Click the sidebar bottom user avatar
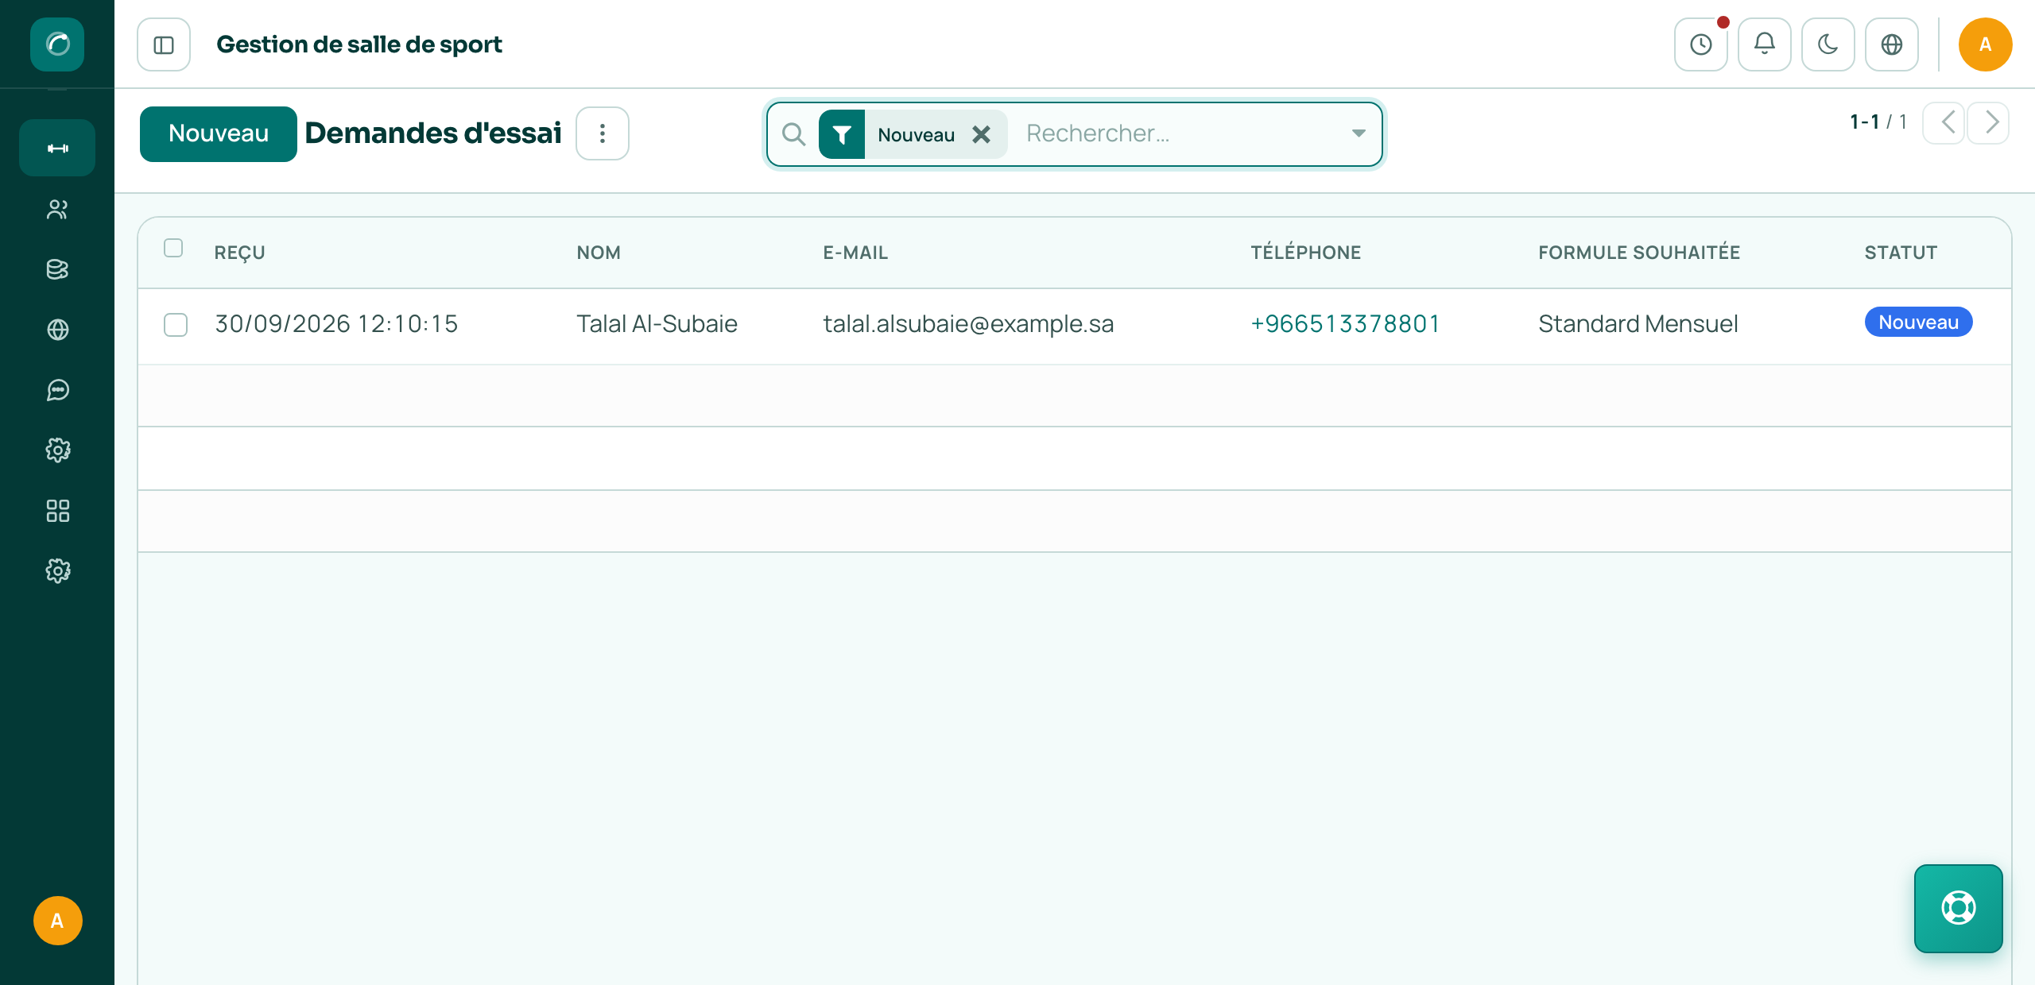 tap(57, 921)
